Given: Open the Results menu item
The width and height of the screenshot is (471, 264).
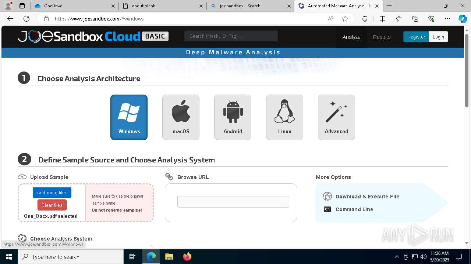Looking at the screenshot, I should [x=382, y=37].
